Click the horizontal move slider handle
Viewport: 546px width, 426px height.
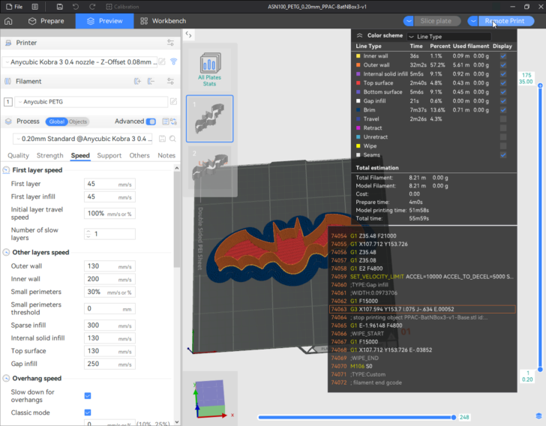pos(453,417)
